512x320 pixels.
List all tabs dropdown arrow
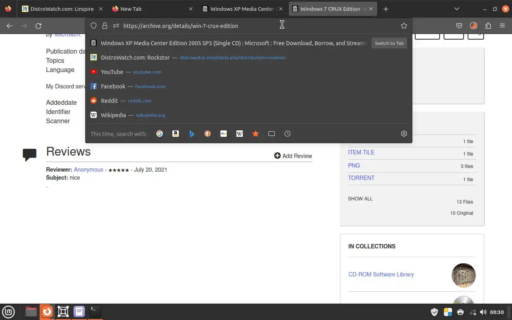click(x=457, y=9)
